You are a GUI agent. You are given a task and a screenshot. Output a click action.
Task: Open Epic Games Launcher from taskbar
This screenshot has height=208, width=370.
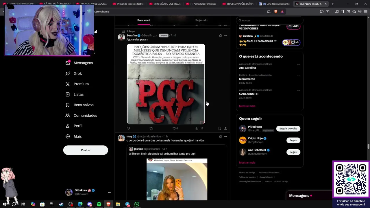[x=52, y=204]
